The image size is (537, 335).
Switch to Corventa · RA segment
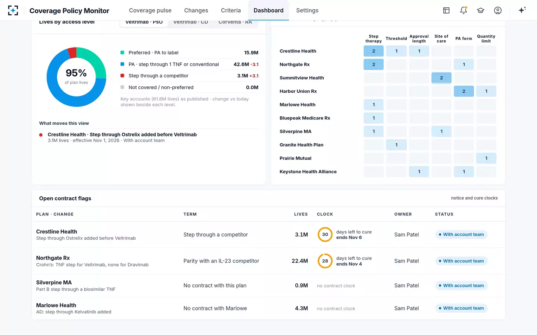coord(235,22)
